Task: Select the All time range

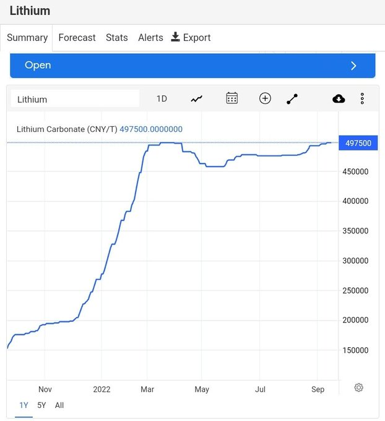Action: [59, 405]
